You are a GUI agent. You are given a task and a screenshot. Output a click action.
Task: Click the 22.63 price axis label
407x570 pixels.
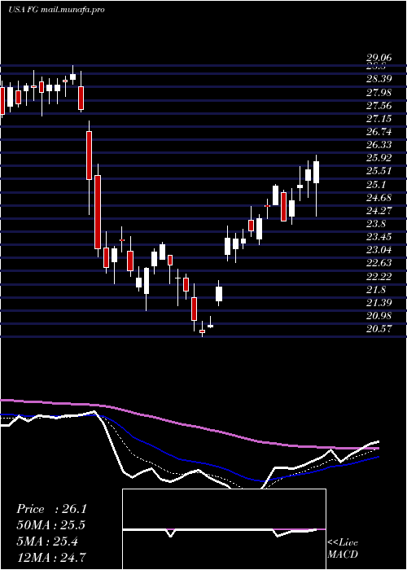coord(379,263)
